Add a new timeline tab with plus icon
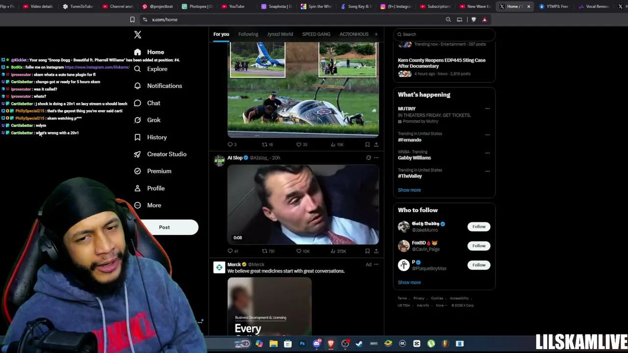 click(376, 34)
